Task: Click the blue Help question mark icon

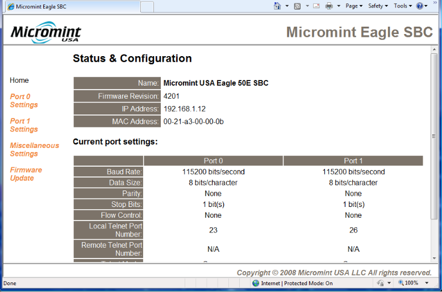Action: (420, 6)
